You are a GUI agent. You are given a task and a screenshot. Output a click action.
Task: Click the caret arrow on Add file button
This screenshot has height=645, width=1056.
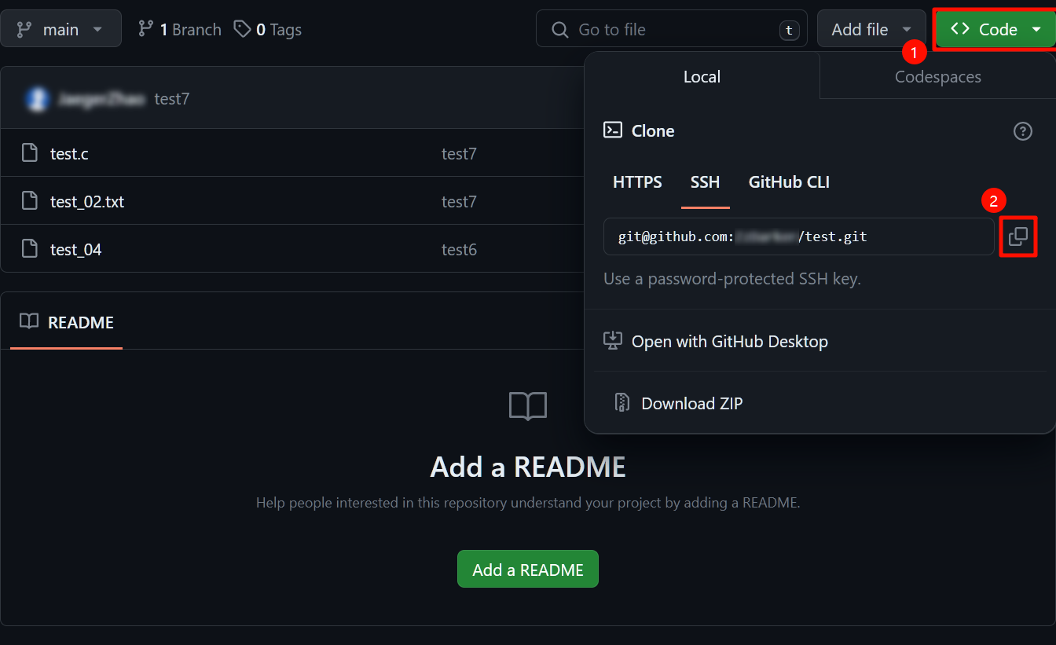(907, 30)
